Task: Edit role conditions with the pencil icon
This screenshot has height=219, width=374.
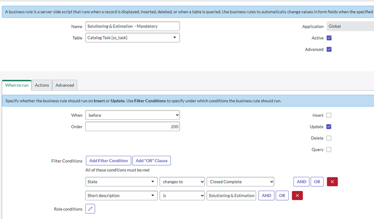Action: click(x=90, y=209)
